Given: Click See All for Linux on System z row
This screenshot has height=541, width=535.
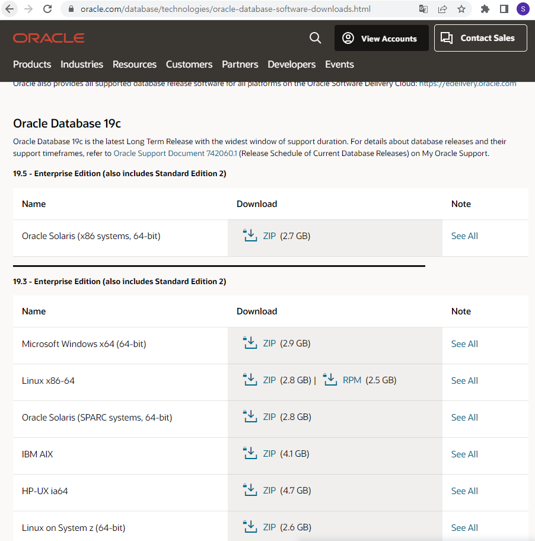Looking at the screenshot, I should (x=464, y=528).
